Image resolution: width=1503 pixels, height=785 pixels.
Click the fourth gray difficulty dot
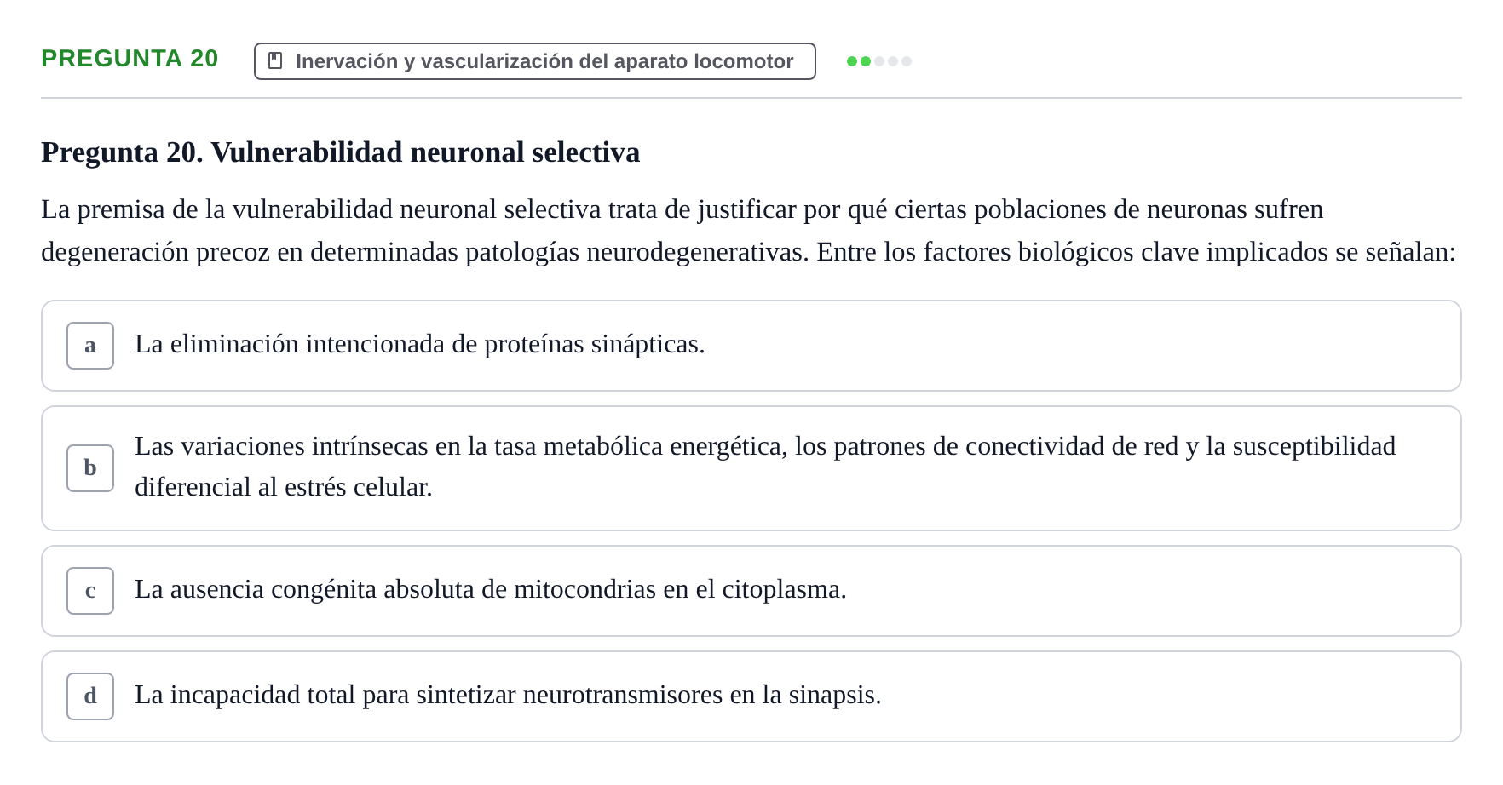(x=893, y=61)
